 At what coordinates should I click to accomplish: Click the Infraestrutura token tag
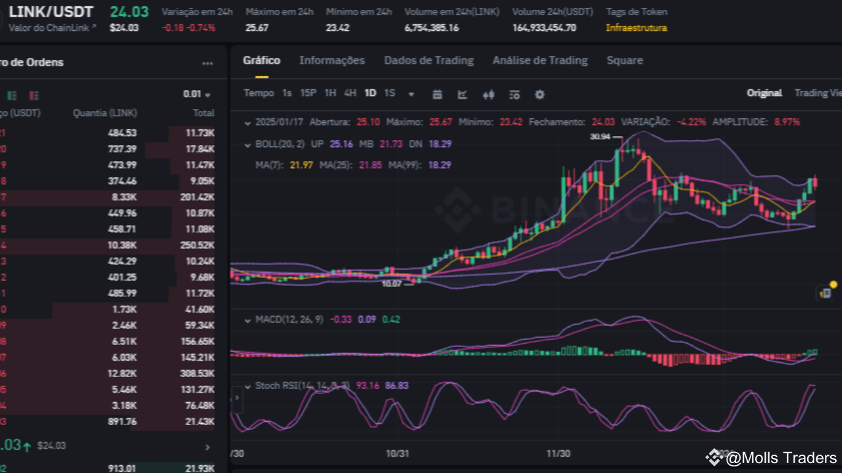tap(636, 29)
